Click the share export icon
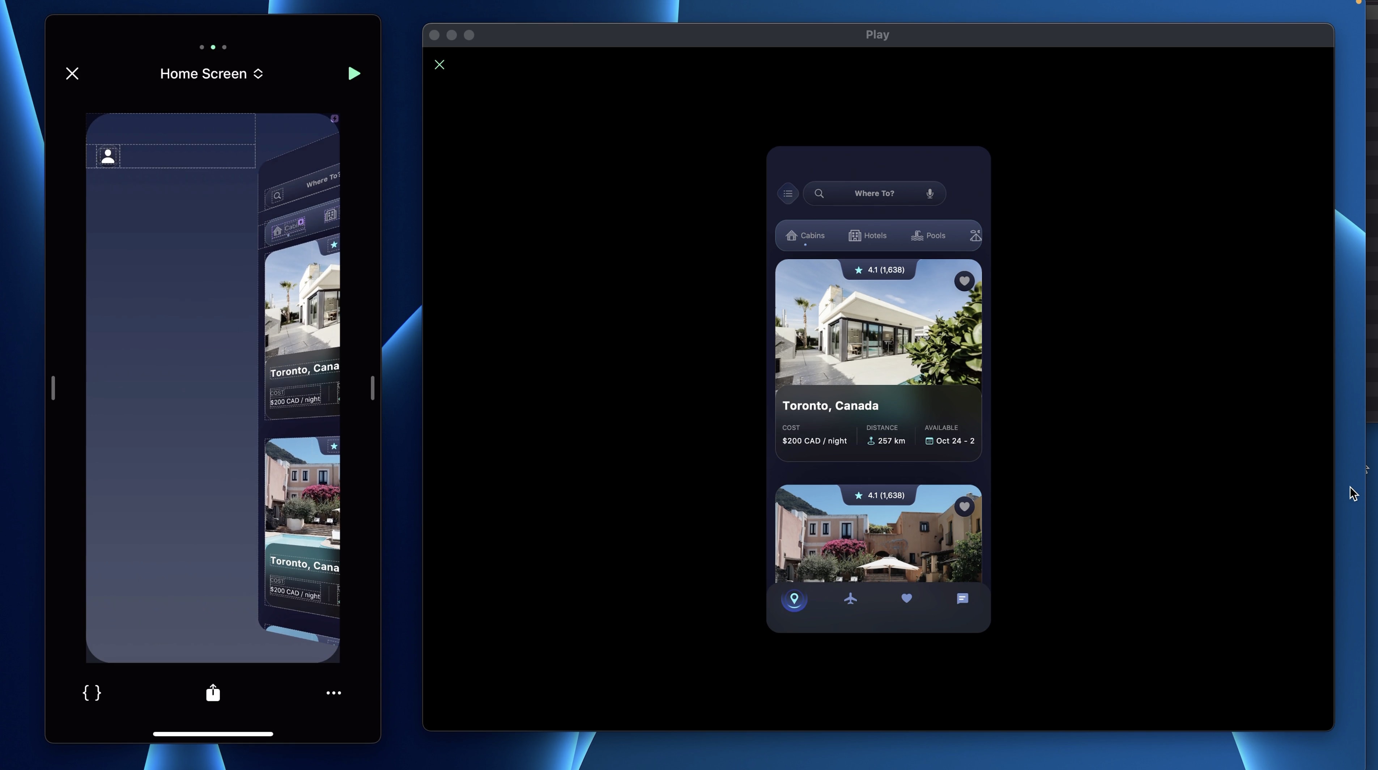The height and width of the screenshot is (770, 1378). click(213, 693)
